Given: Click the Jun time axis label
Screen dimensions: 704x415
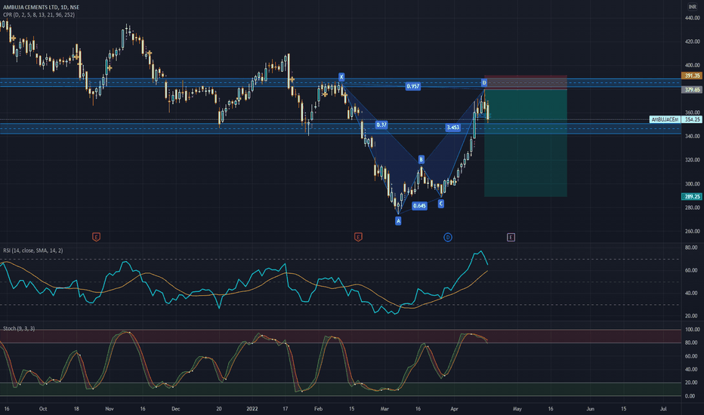Looking at the screenshot, I should point(591,409).
